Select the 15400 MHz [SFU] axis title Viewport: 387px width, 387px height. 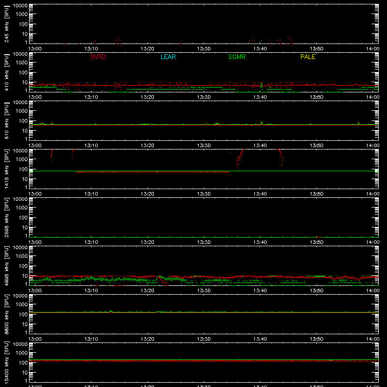pyautogui.click(x=6, y=362)
